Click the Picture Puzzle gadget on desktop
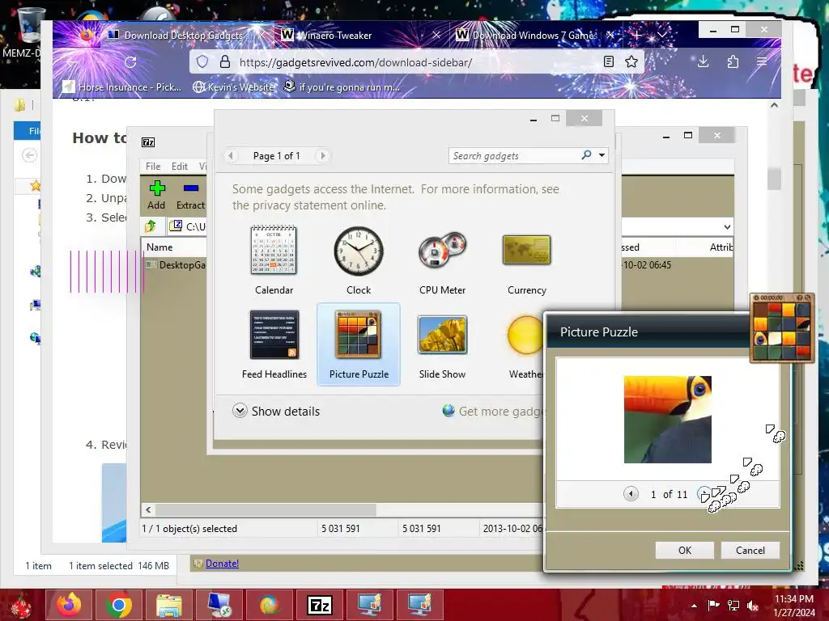This screenshot has width=829, height=621. (x=781, y=328)
